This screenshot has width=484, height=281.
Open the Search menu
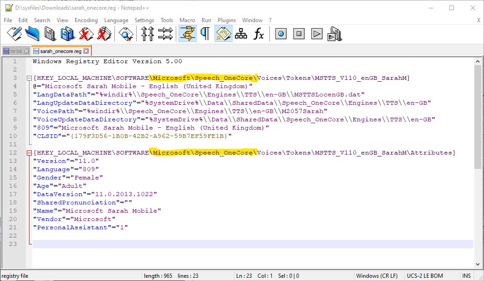pyautogui.click(x=42, y=20)
